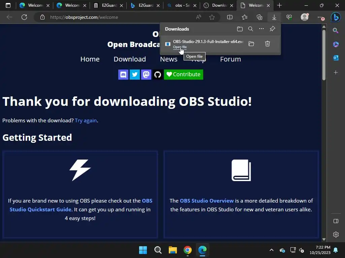This screenshot has height=258, width=345.
Task: Open Favorites list in toolbar
Action: (x=245, y=17)
